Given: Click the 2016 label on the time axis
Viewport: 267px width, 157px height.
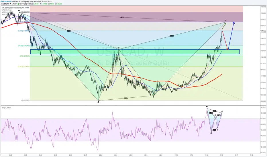Looking at the screenshot, I should [x=221, y=155].
